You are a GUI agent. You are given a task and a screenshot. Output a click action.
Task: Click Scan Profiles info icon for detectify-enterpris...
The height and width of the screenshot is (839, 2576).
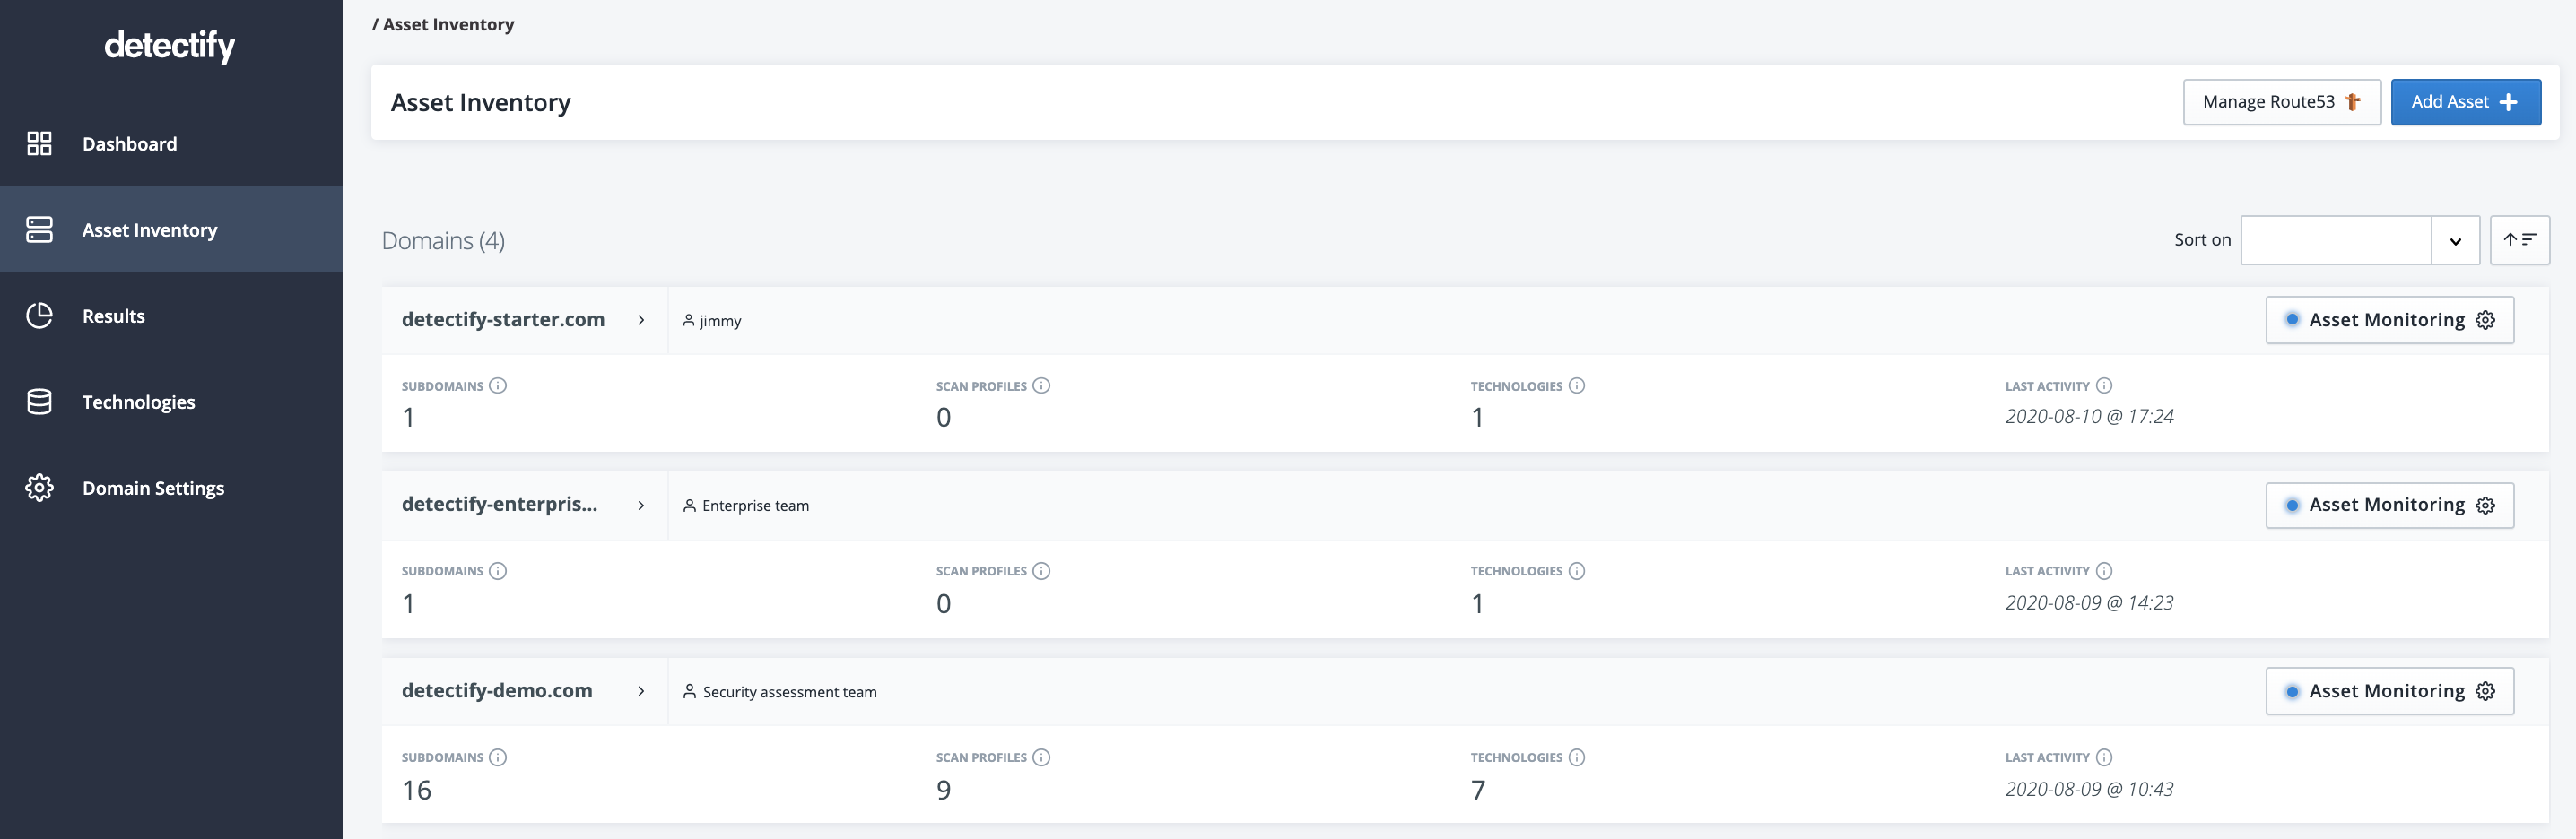point(1041,571)
